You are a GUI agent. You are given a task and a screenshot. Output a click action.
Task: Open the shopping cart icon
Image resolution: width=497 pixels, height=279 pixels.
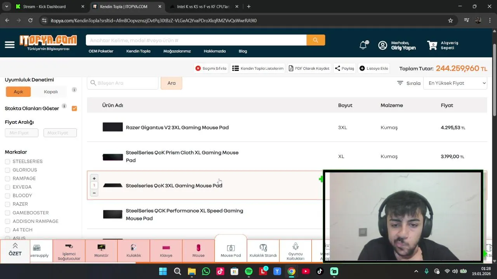(x=432, y=45)
